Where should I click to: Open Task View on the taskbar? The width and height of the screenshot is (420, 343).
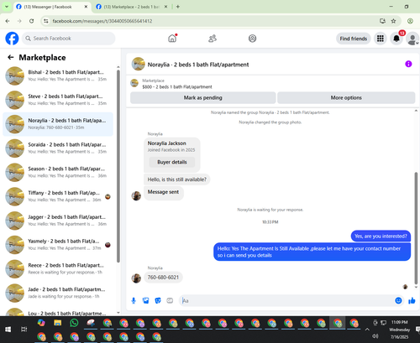click(24, 330)
